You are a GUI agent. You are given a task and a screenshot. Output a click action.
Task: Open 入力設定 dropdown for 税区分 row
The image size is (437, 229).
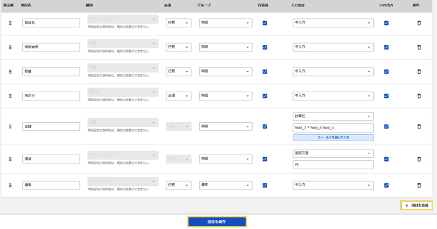(x=333, y=96)
